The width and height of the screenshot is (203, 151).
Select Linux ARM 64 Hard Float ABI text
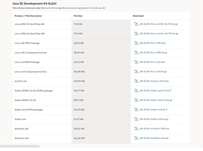coord(30,34)
